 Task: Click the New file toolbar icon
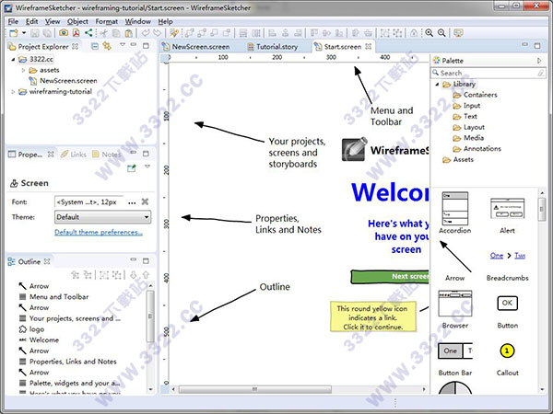[x=14, y=33]
